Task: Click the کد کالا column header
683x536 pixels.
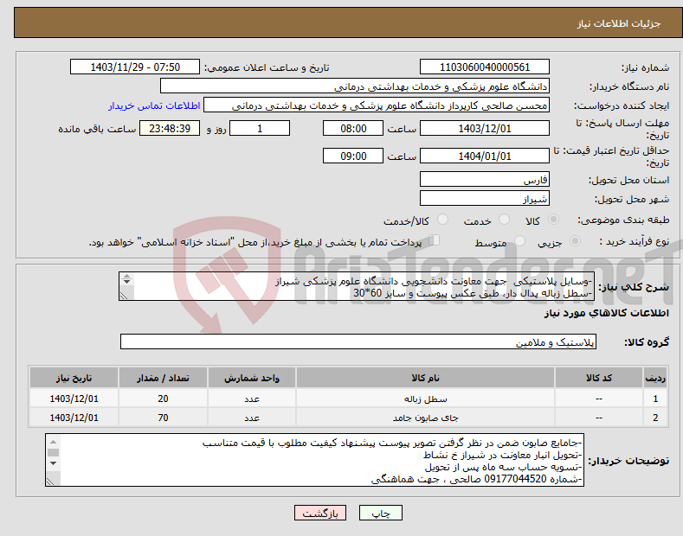Action: [599, 378]
